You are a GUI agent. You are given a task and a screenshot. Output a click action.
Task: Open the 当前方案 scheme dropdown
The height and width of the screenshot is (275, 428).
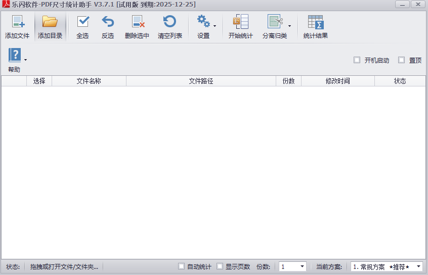pyautogui.click(x=418, y=266)
